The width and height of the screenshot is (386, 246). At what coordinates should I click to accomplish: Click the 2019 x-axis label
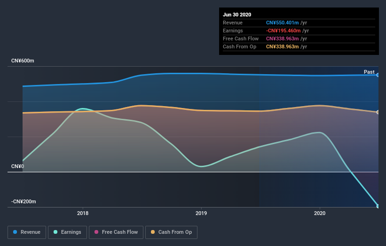(x=201, y=213)
